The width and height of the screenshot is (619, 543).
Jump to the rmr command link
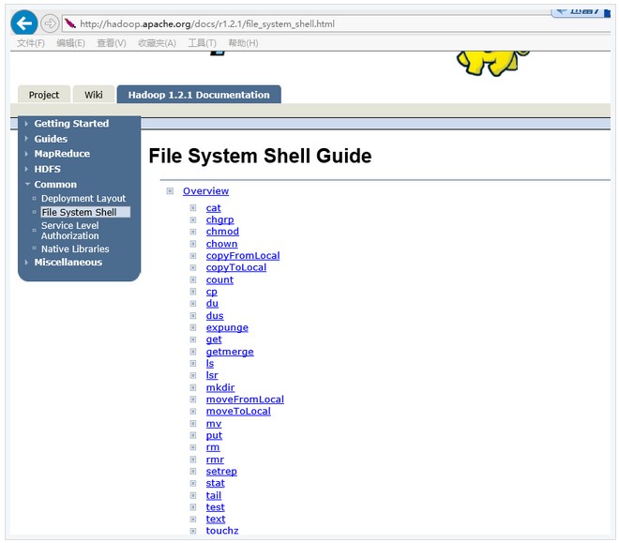(215, 460)
